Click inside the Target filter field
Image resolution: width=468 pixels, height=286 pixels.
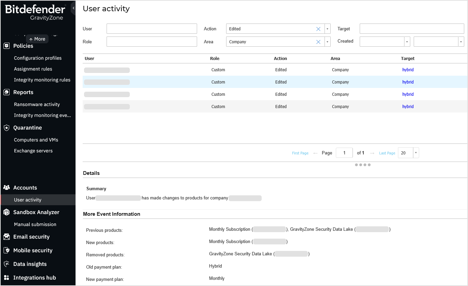coord(411,29)
